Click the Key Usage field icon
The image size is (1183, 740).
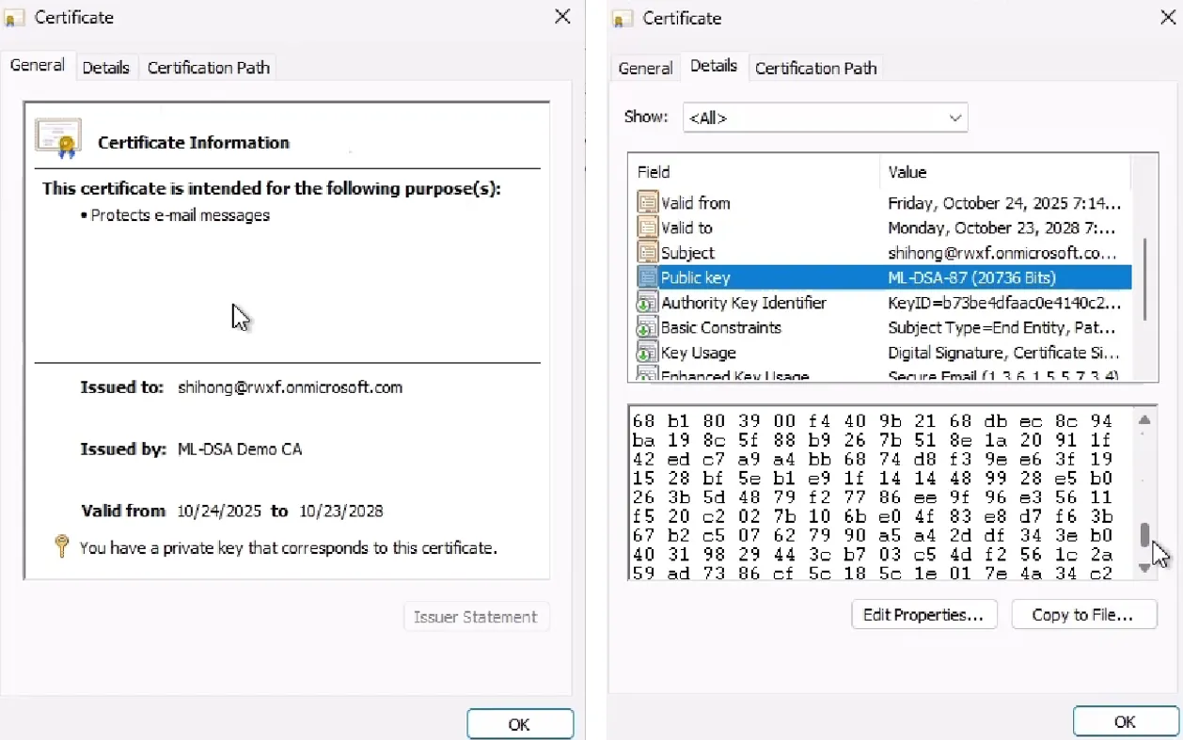[x=648, y=353]
